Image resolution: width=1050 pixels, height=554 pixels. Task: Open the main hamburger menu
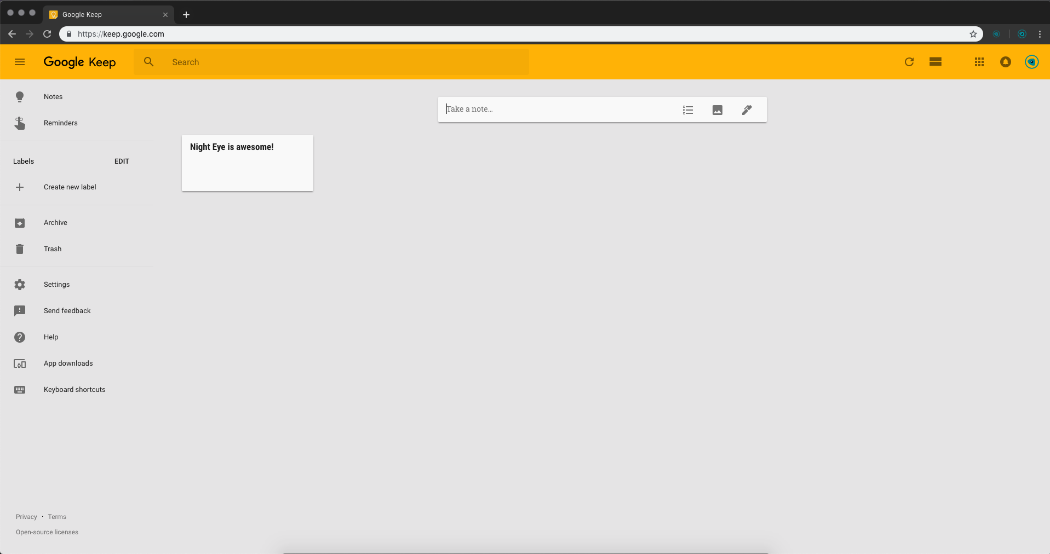click(20, 62)
